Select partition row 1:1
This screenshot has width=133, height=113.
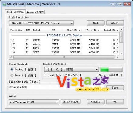click(64, 40)
